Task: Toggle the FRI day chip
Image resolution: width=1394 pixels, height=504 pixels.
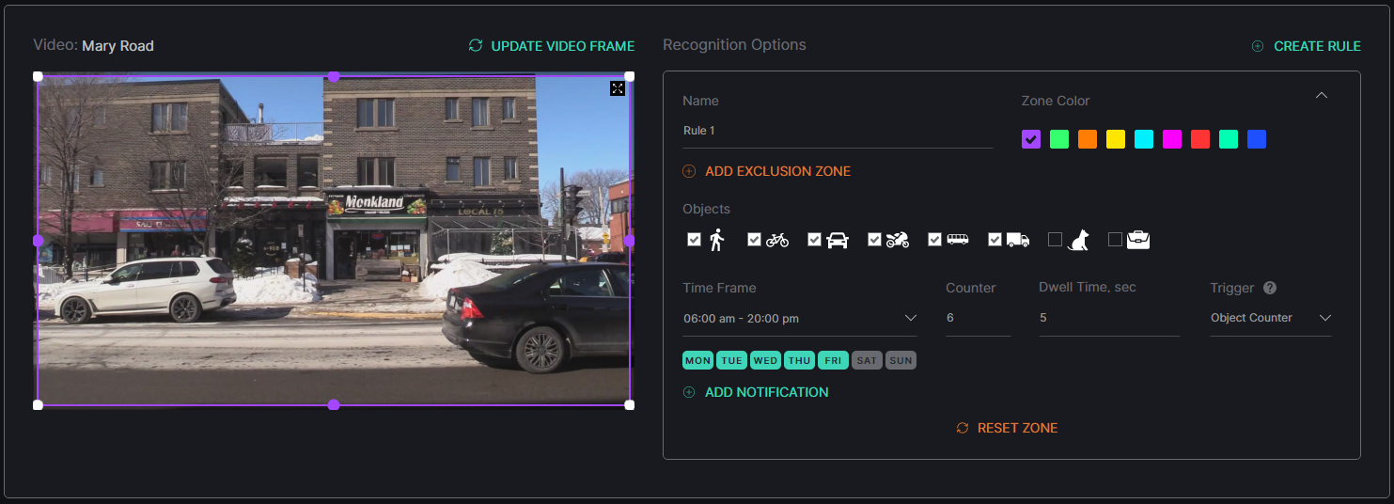Action: [x=834, y=360]
